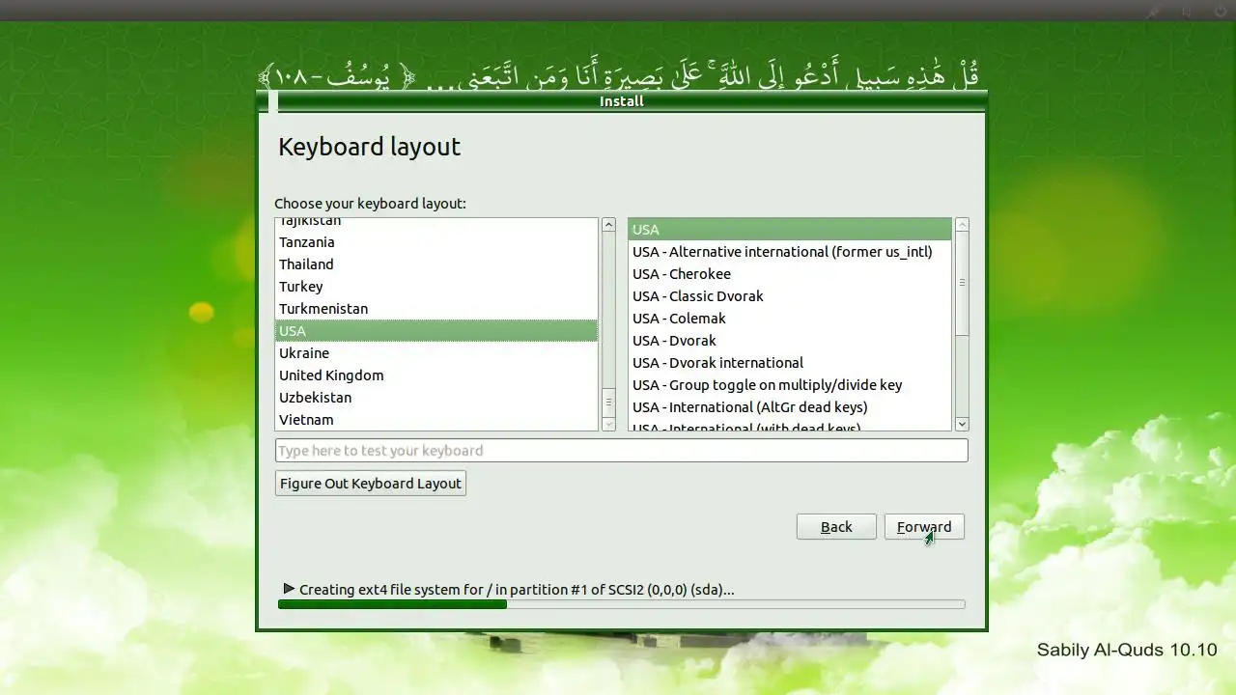Focus the keyboard test input field

click(x=622, y=451)
